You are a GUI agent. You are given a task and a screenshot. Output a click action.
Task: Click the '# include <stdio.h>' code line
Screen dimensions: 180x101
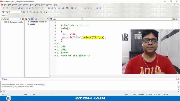point(75,25)
